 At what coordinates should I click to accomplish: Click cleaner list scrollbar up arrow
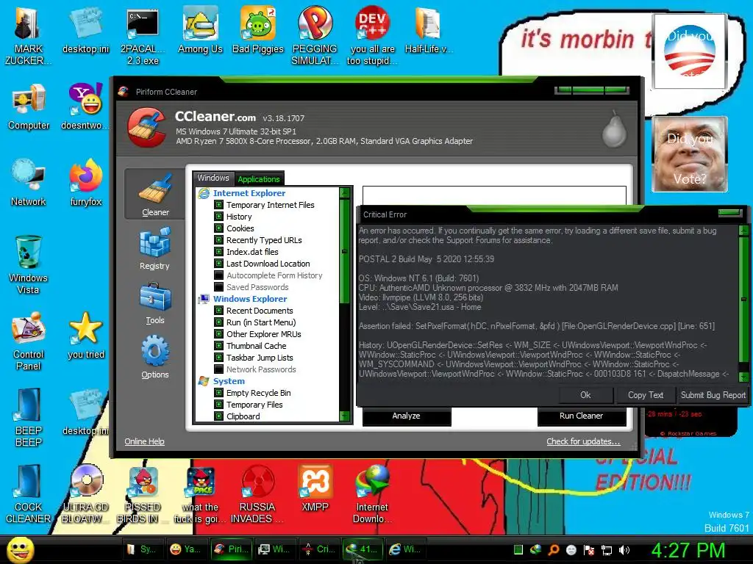point(344,193)
